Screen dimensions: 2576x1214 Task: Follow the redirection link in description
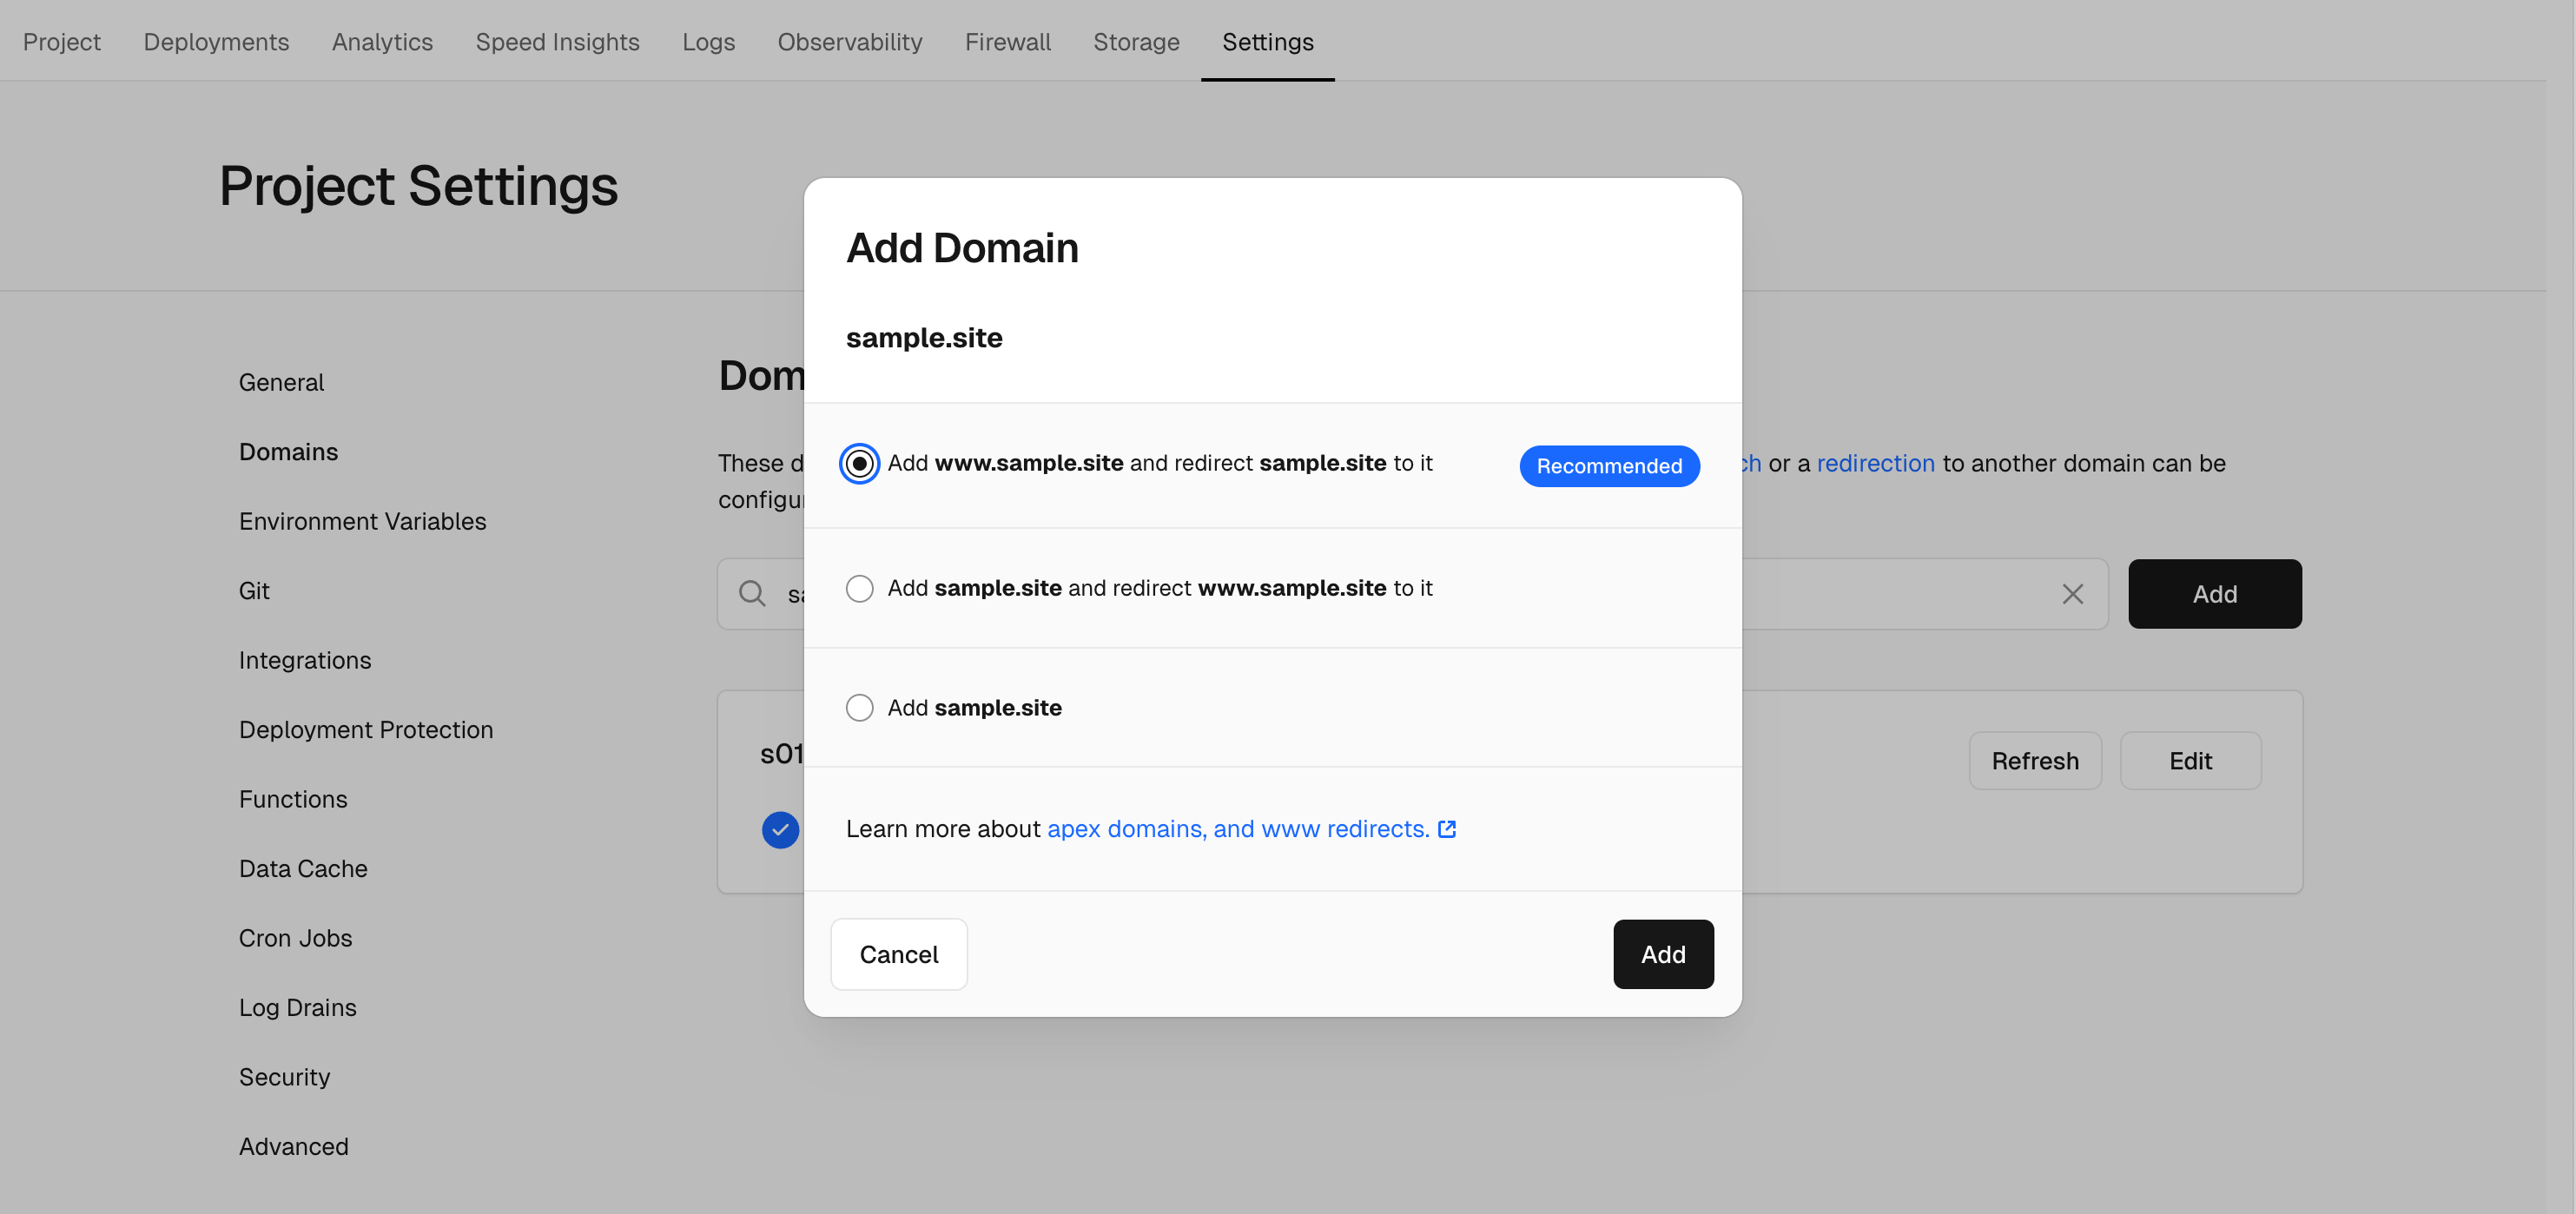pos(1875,463)
